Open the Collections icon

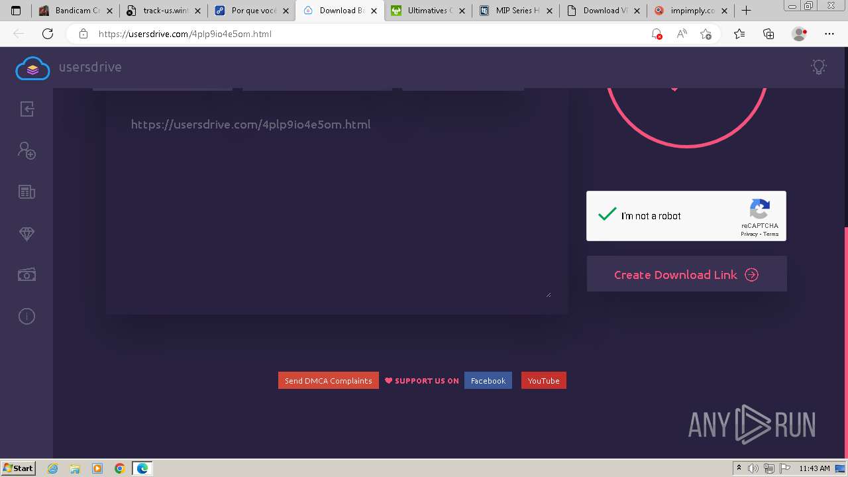pyautogui.click(x=768, y=34)
